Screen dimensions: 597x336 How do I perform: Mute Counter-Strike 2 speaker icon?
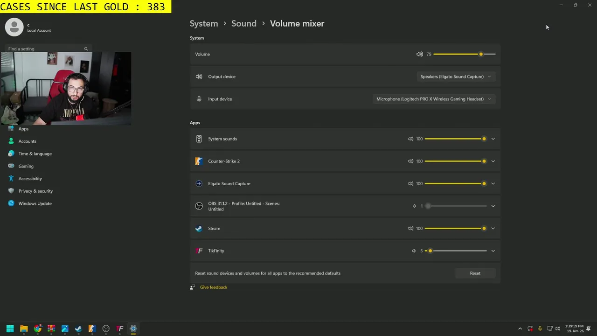[x=410, y=161]
